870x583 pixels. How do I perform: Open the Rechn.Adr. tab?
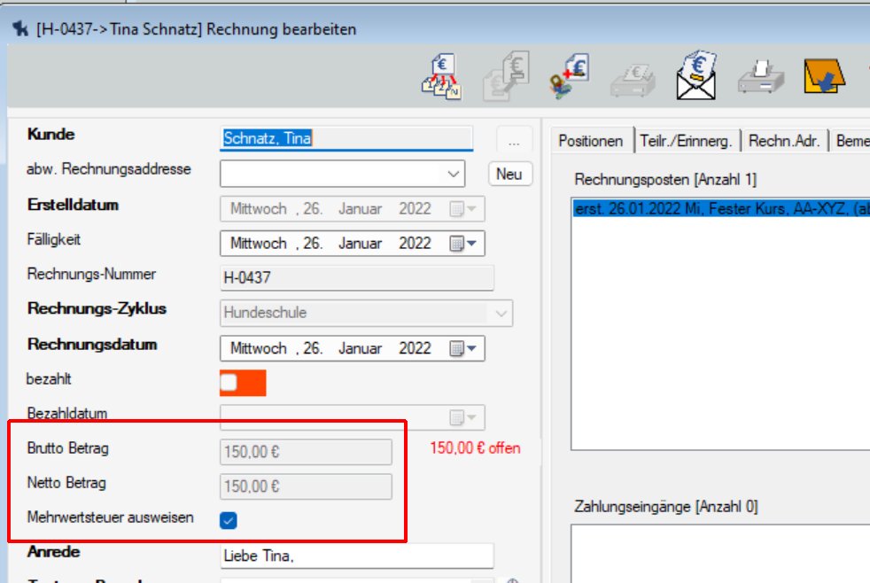(783, 141)
